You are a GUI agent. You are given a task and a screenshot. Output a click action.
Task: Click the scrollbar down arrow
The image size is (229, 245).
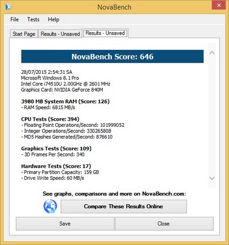pyautogui.click(x=212, y=178)
